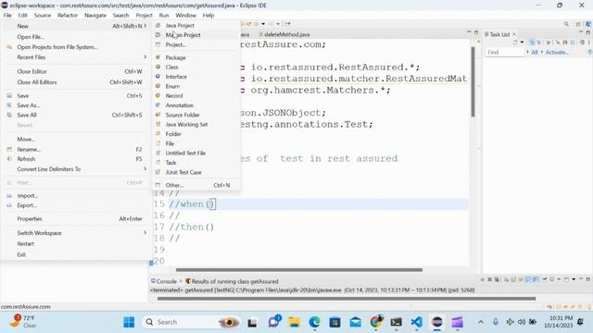Close the current editor via Close Editor
The height and width of the screenshot is (333, 593).
click(32, 71)
